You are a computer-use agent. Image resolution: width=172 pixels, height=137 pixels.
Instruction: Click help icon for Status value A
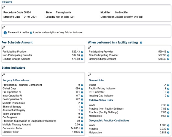[168, 85]
